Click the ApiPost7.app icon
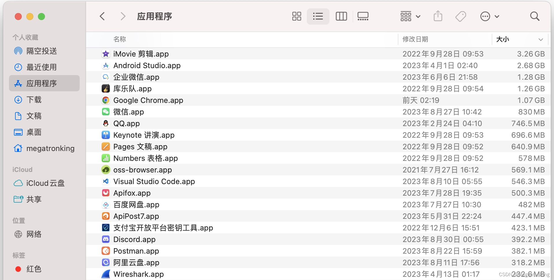The image size is (554, 280). (106, 216)
